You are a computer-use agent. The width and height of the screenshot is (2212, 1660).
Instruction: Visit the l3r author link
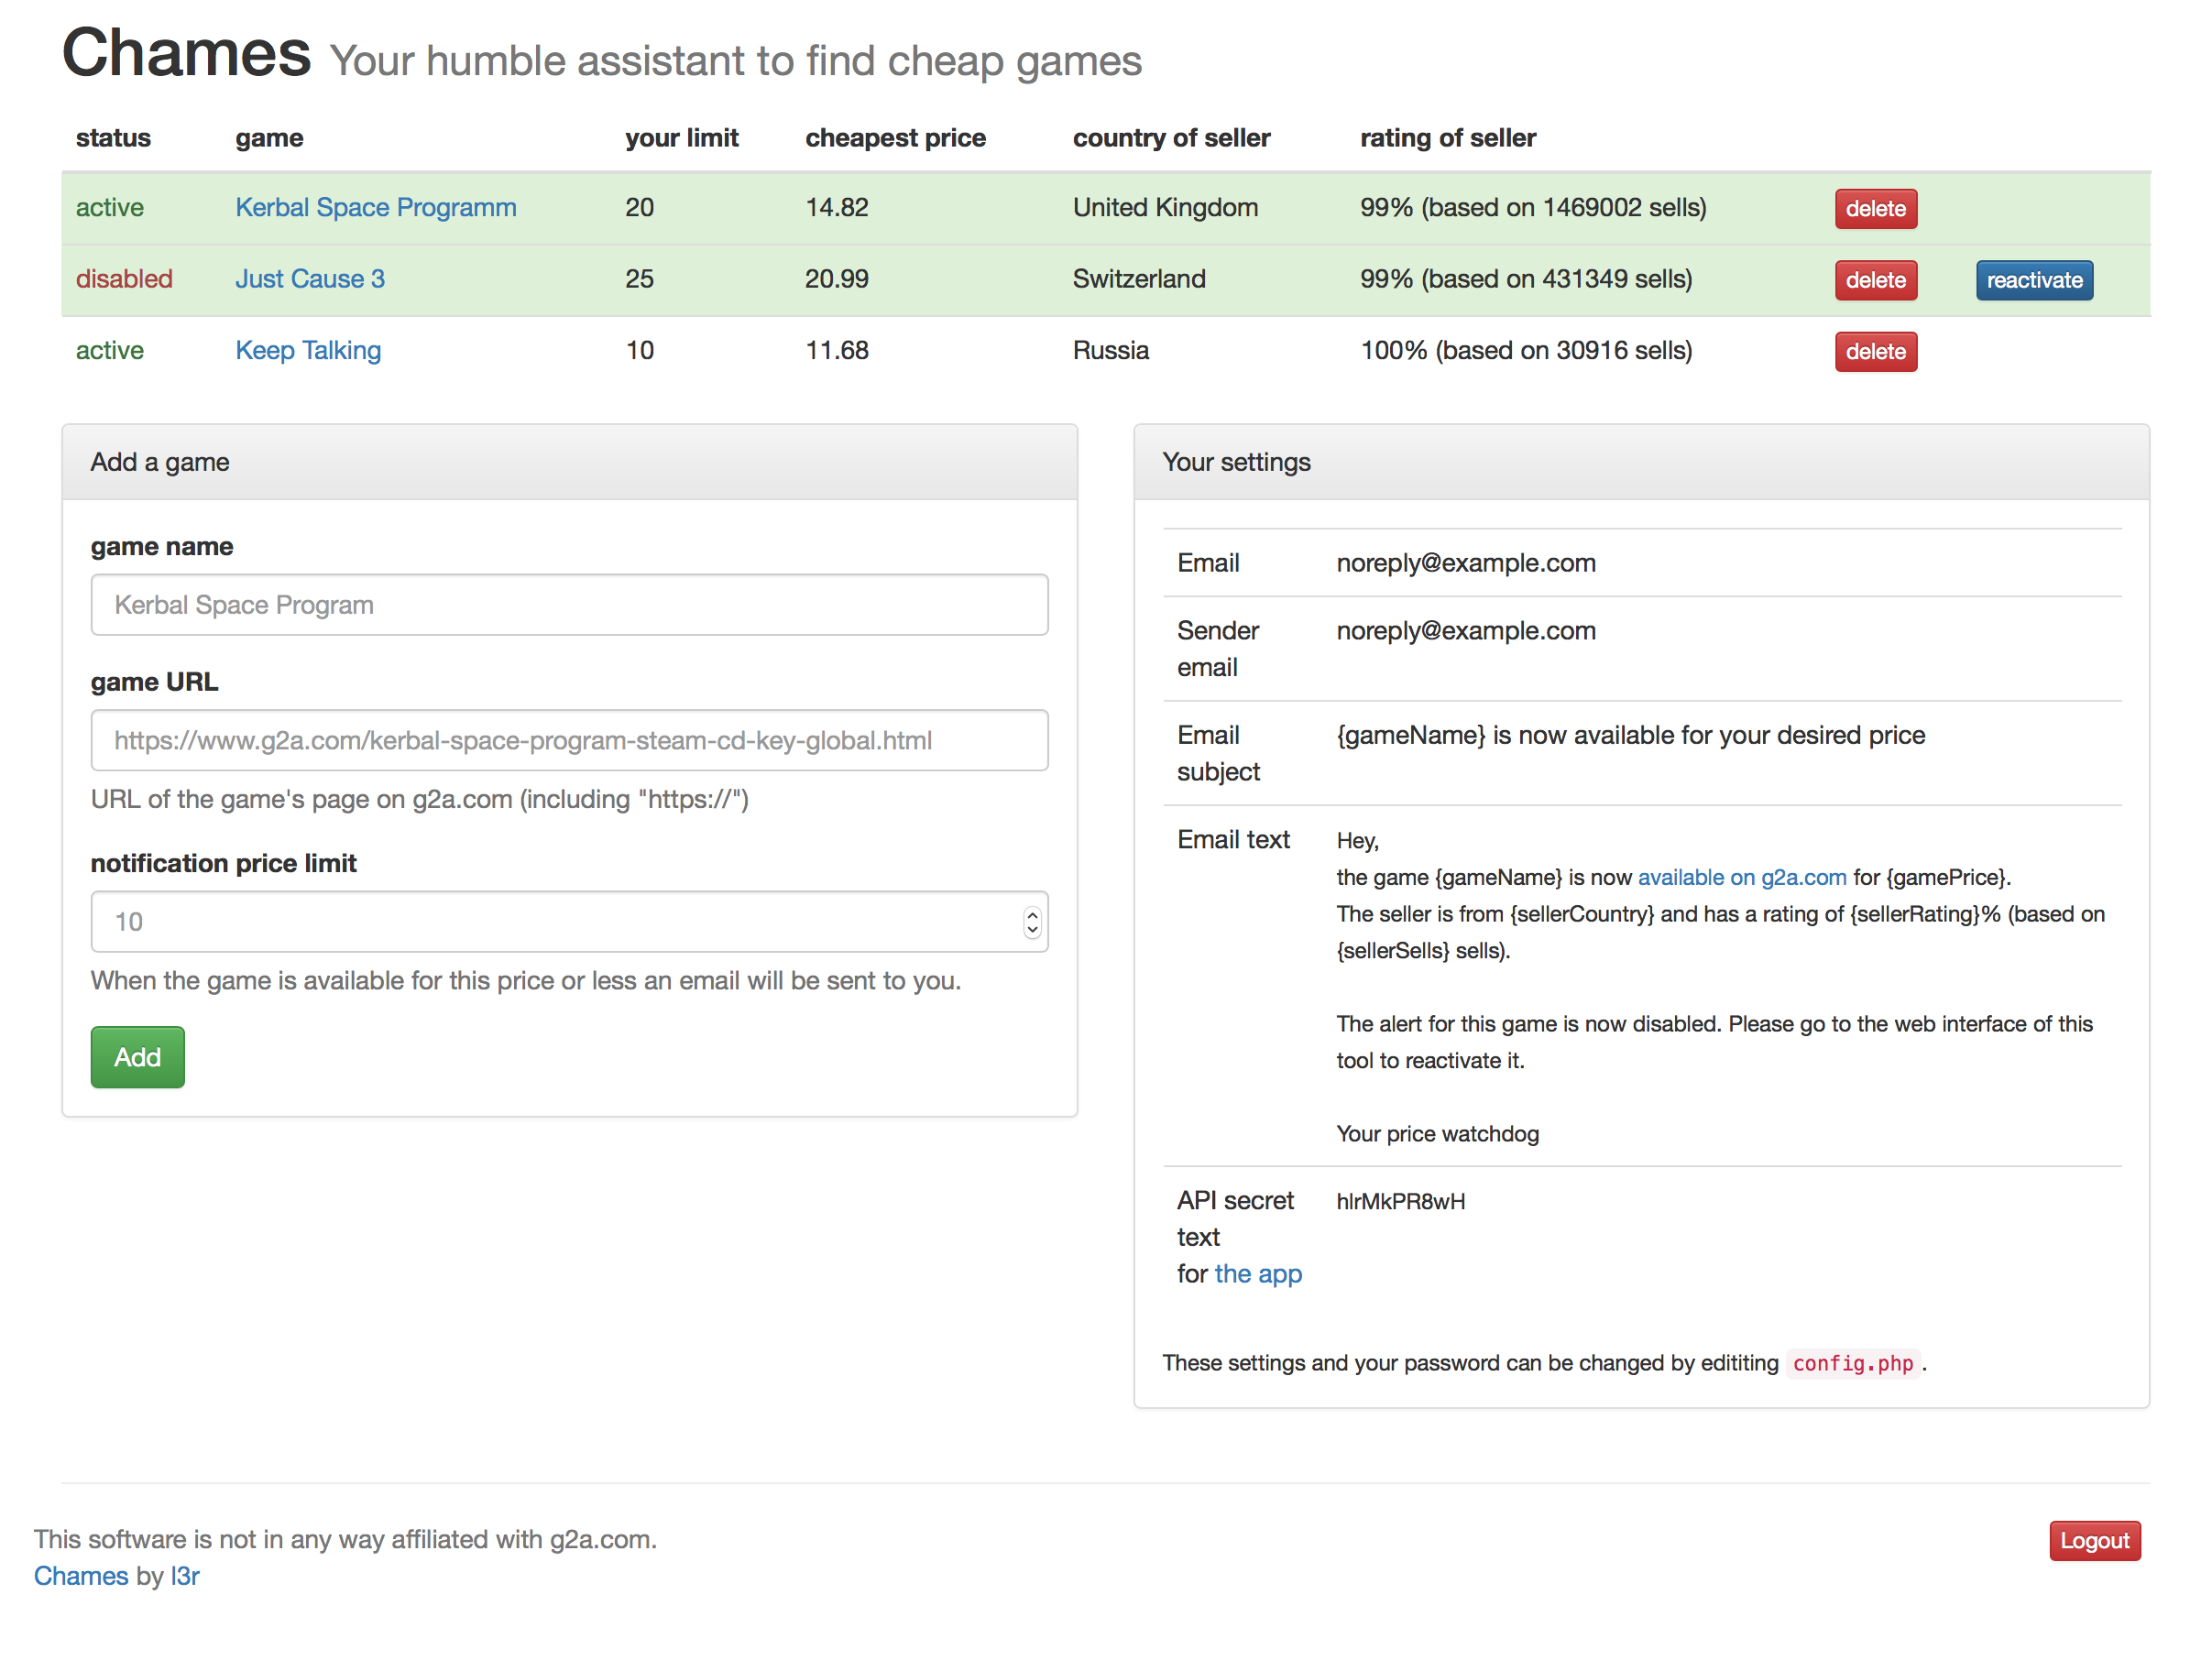click(x=185, y=1576)
